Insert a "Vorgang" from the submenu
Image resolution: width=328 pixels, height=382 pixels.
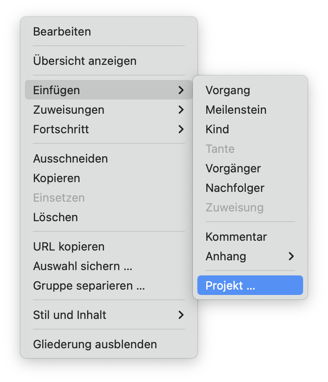(x=228, y=90)
